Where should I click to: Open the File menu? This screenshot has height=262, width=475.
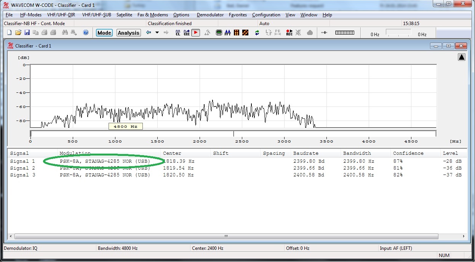9,15
